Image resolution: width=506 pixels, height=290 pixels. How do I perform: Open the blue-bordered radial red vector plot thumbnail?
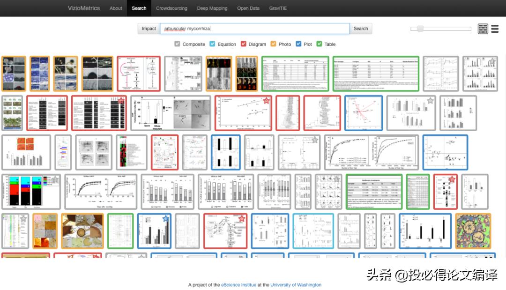[x=364, y=113]
